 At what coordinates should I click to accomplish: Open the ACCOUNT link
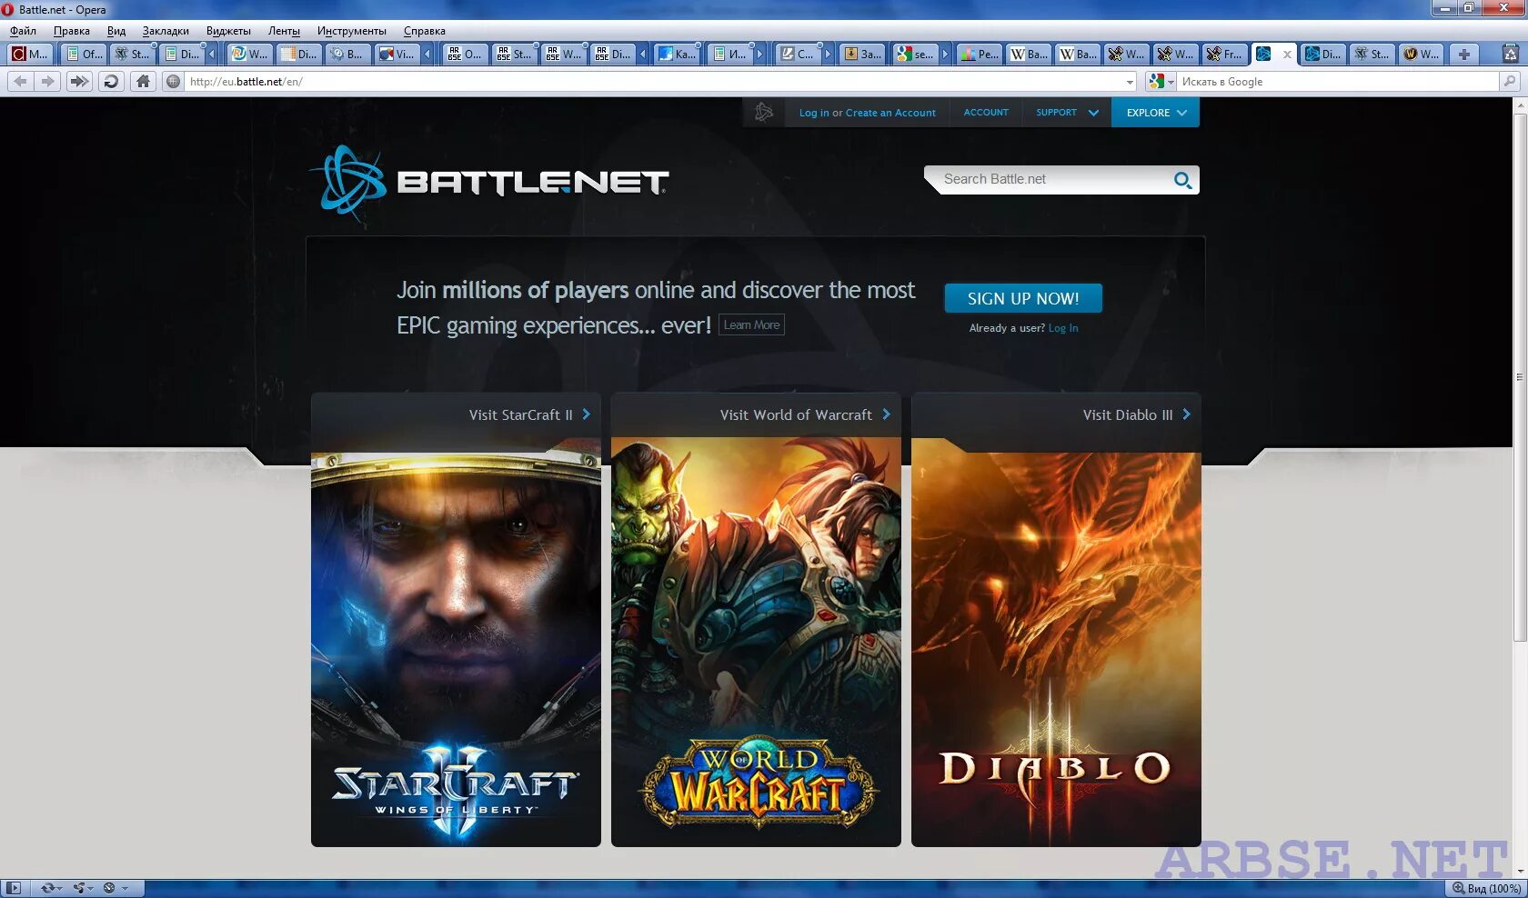coord(986,113)
